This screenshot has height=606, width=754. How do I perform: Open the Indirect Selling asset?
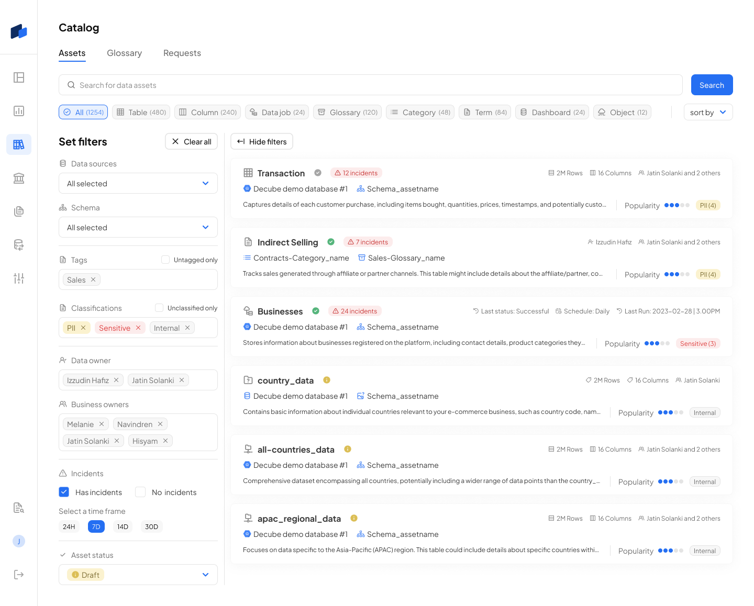point(288,242)
